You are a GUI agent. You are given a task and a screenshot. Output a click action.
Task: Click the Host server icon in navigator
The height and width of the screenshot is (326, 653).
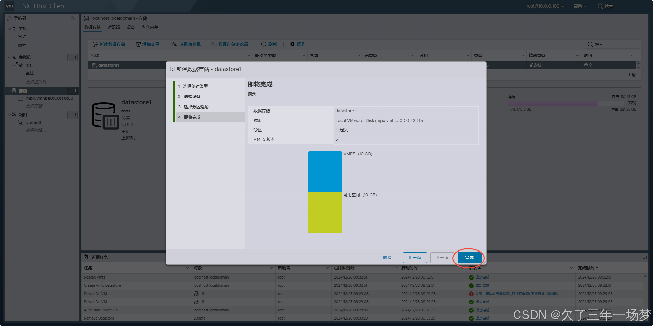point(14,29)
